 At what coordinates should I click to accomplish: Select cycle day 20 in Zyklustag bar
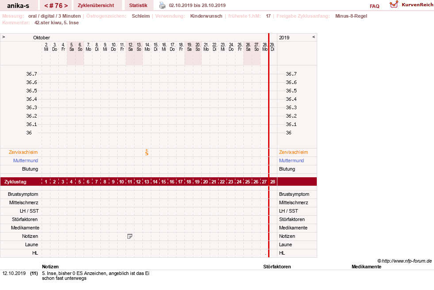(x=205, y=182)
